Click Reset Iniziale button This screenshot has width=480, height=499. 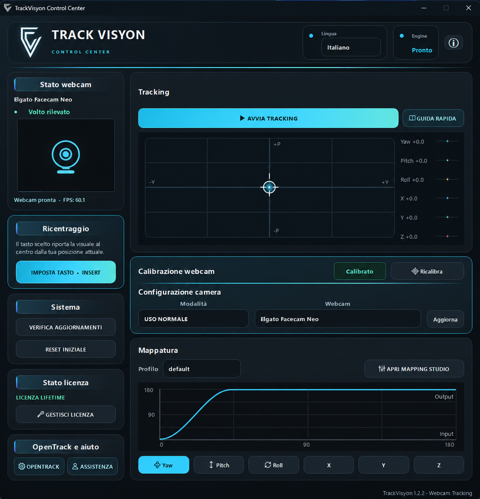(66, 349)
